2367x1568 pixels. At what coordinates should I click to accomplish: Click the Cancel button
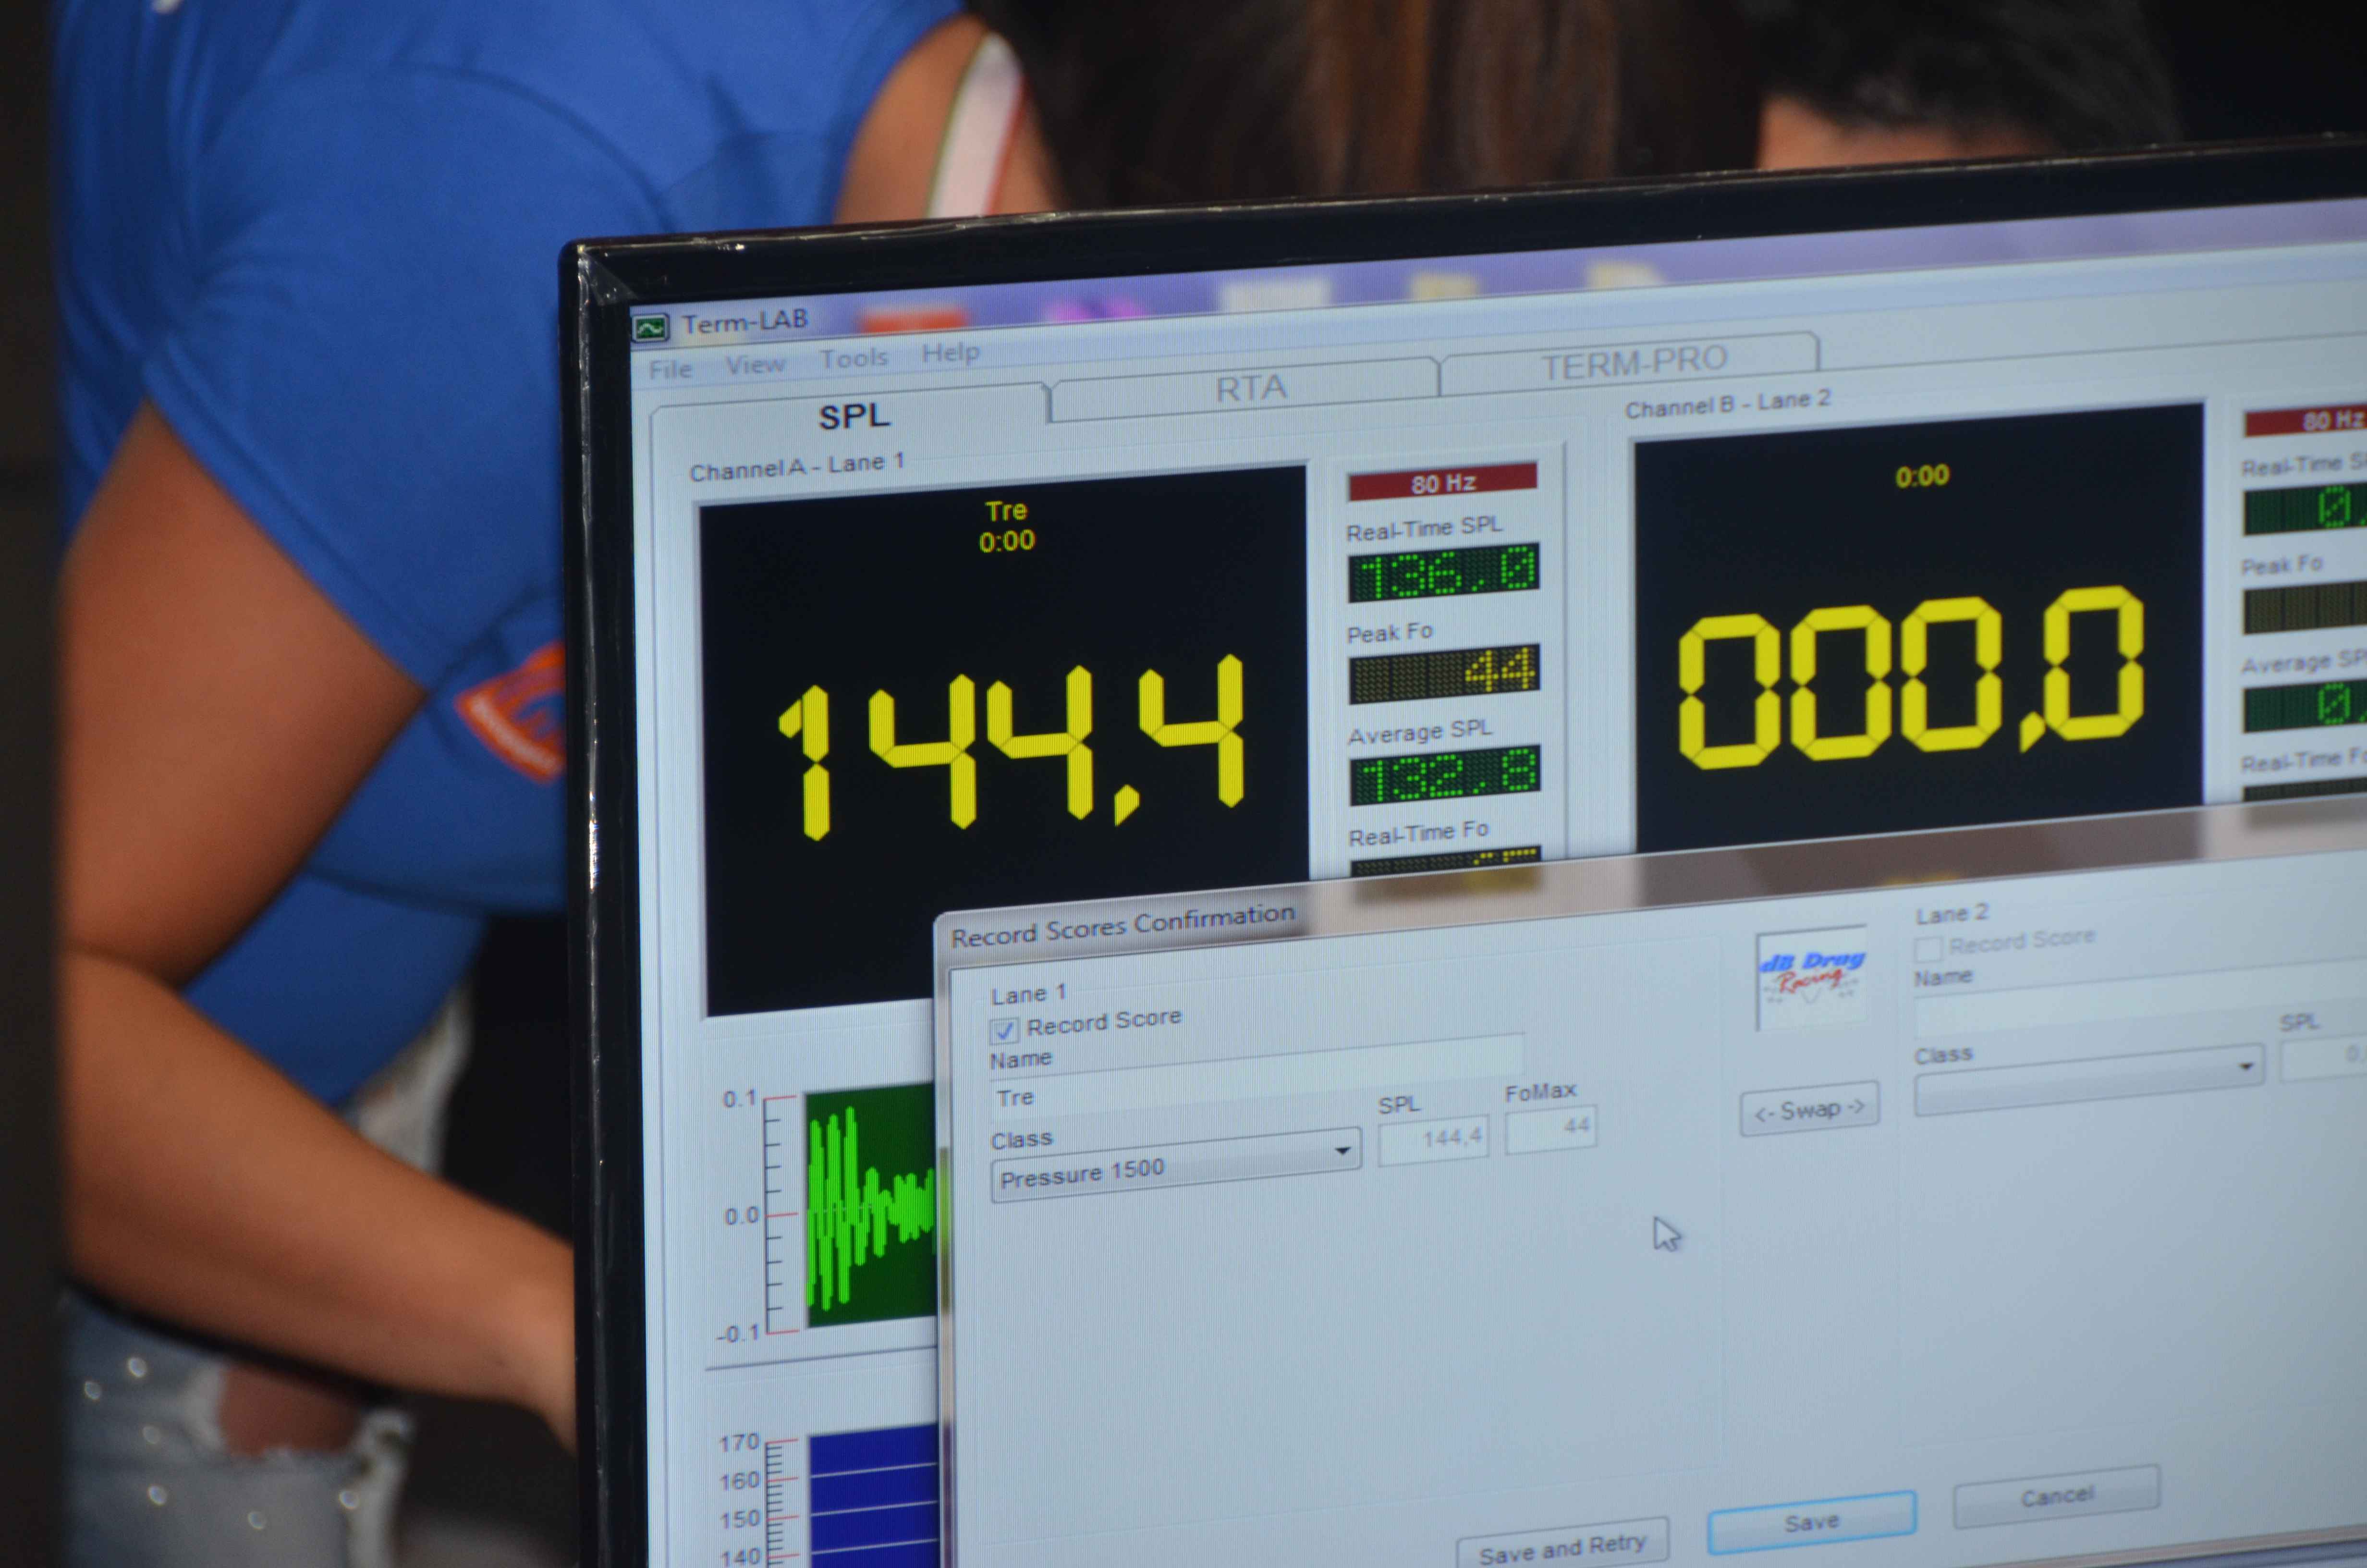point(2056,1496)
